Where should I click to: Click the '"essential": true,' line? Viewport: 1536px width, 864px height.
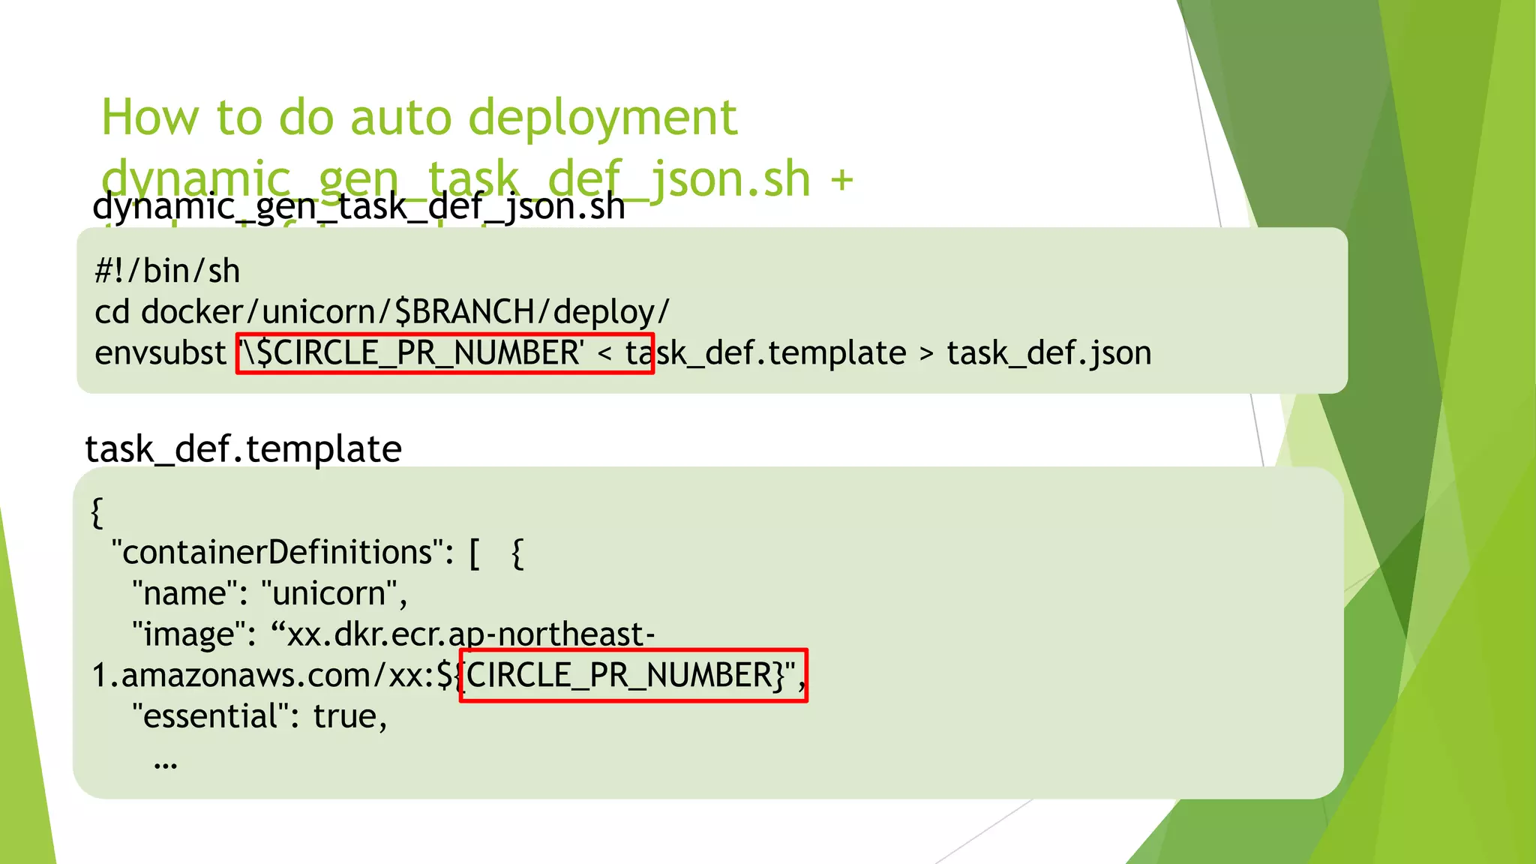point(259,716)
